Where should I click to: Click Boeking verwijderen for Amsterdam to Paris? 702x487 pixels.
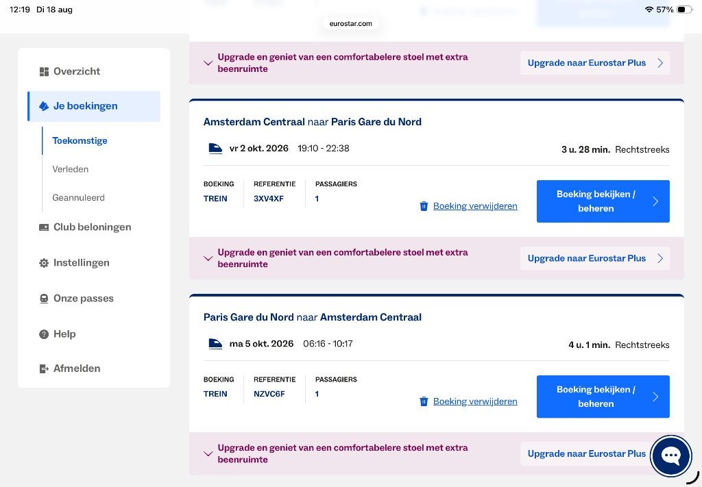pyautogui.click(x=475, y=206)
